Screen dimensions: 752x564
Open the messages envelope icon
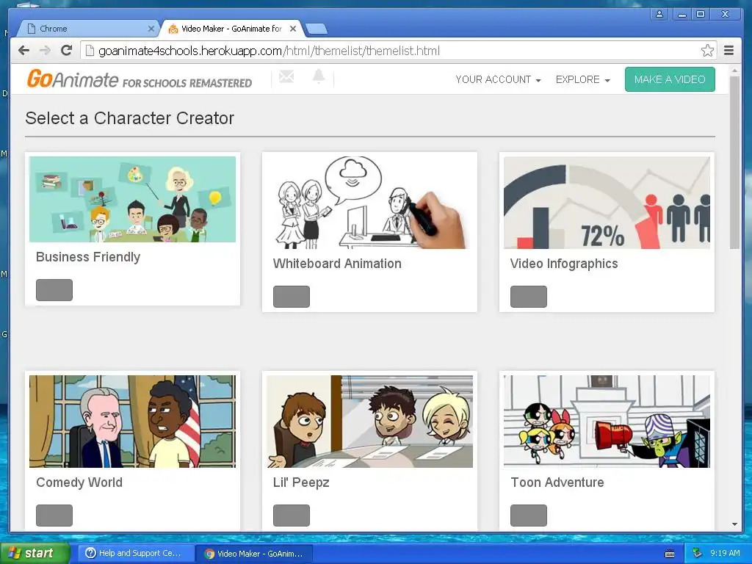coord(286,76)
